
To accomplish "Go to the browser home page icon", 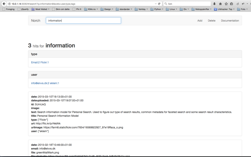I will pos(220,4).
